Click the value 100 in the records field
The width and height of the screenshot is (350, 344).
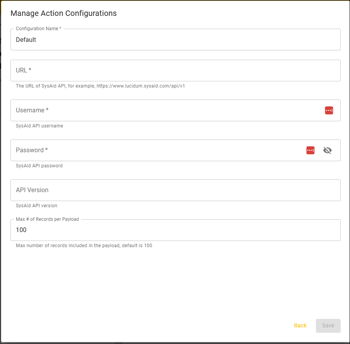pos(21,230)
